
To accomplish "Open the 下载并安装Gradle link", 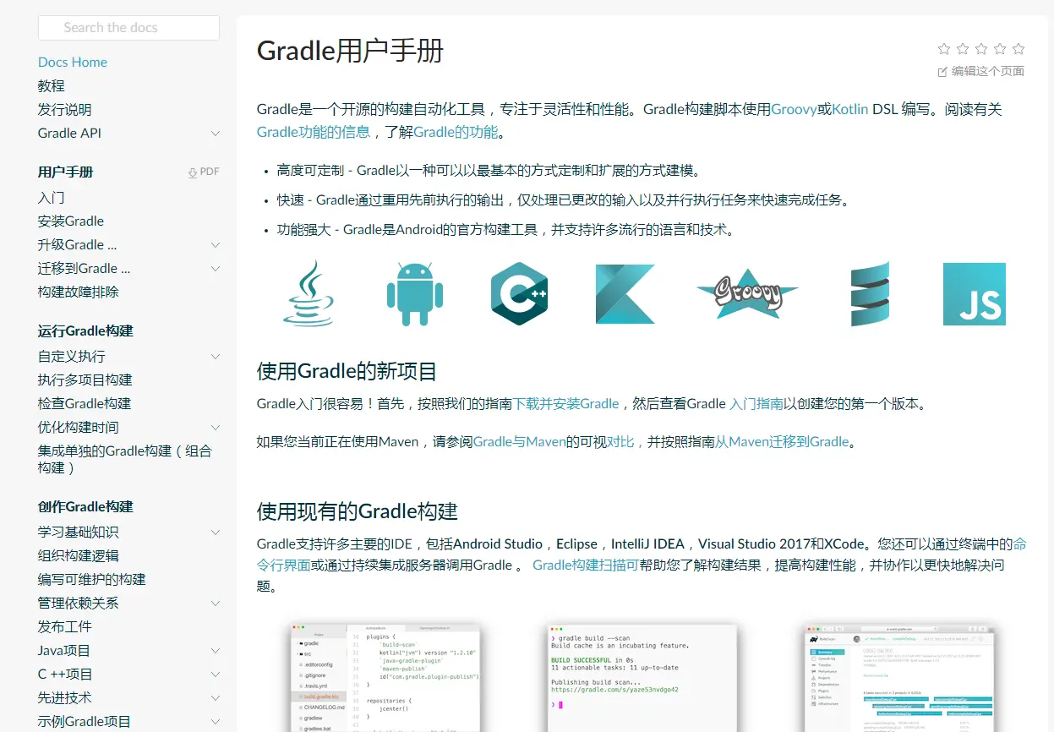I will pyautogui.click(x=566, y=403).
